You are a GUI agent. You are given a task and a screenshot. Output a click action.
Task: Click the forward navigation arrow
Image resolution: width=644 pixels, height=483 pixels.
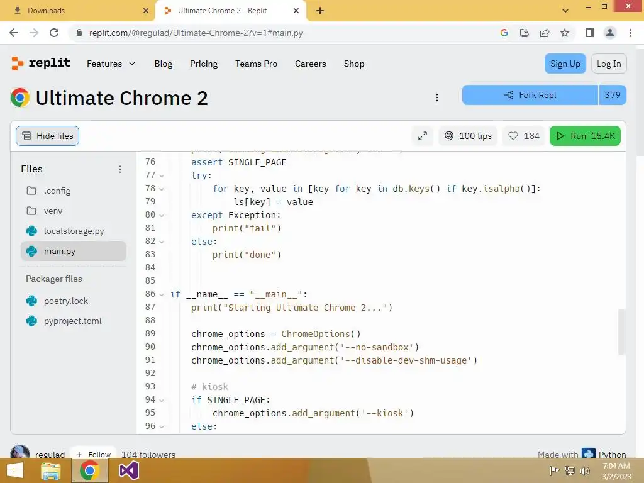click(34, 33)
